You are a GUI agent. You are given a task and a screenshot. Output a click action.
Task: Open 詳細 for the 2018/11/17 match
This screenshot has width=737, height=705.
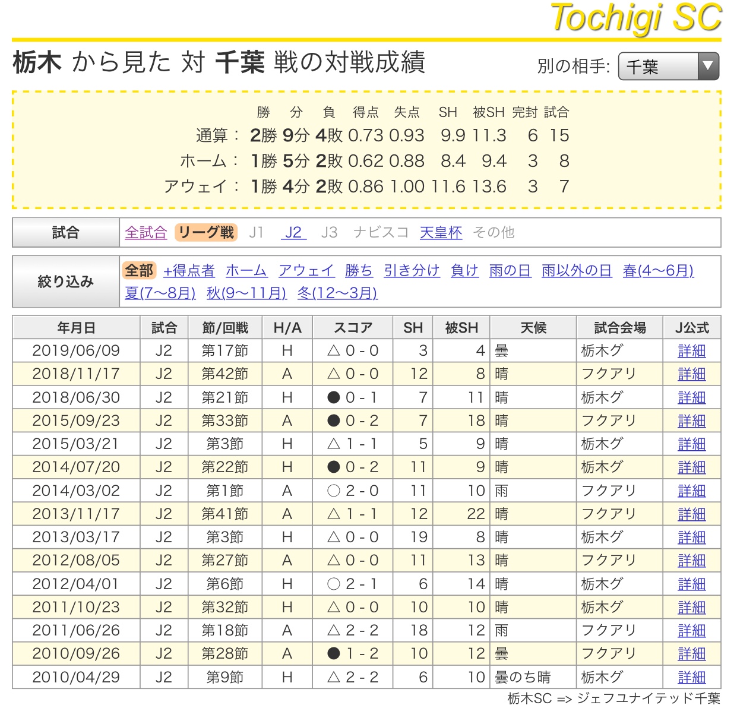[x=692, y=374]
